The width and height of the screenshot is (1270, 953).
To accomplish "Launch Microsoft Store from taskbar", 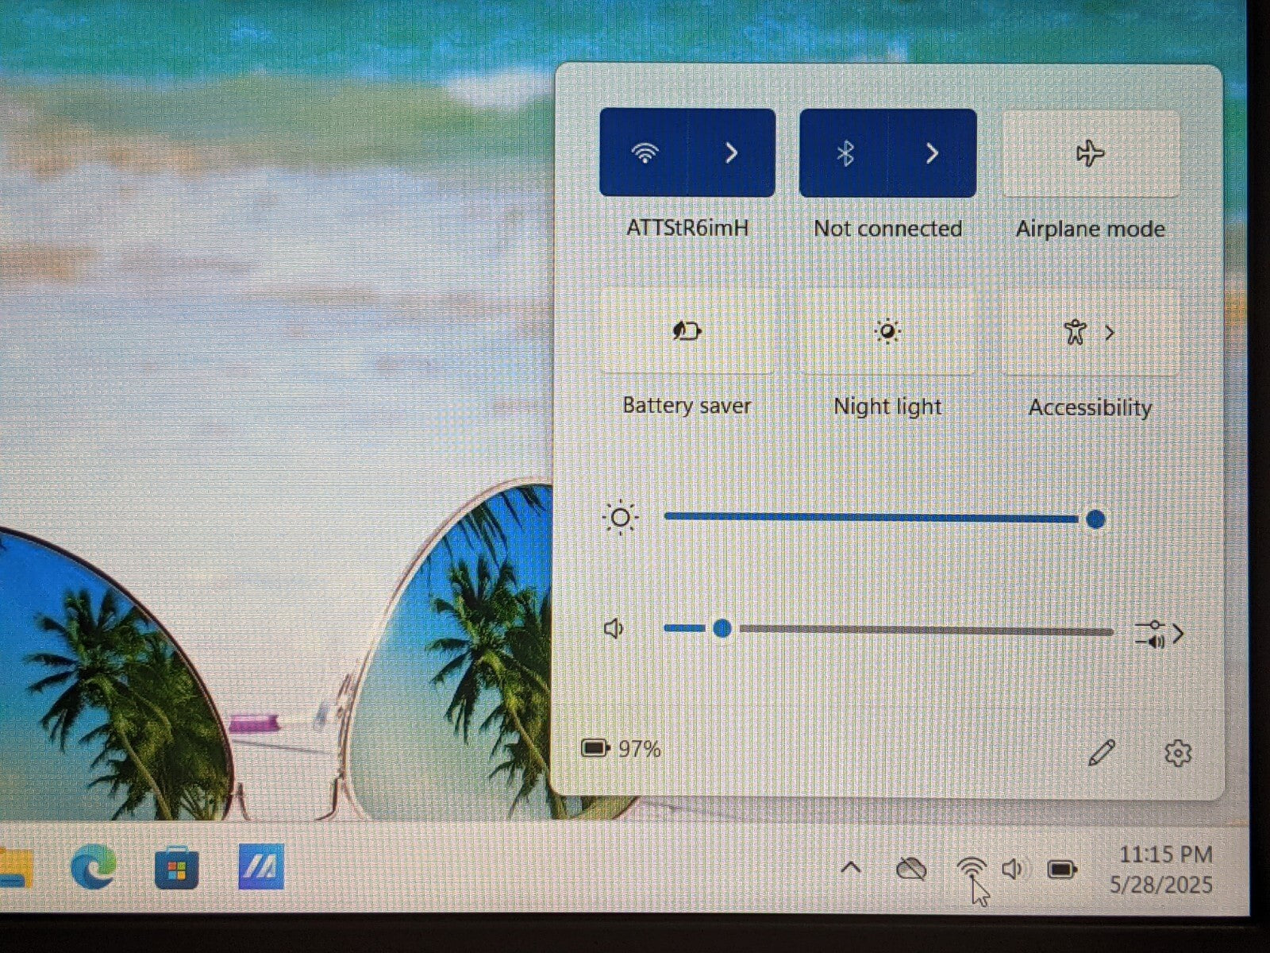I will (x=176, y=868).
